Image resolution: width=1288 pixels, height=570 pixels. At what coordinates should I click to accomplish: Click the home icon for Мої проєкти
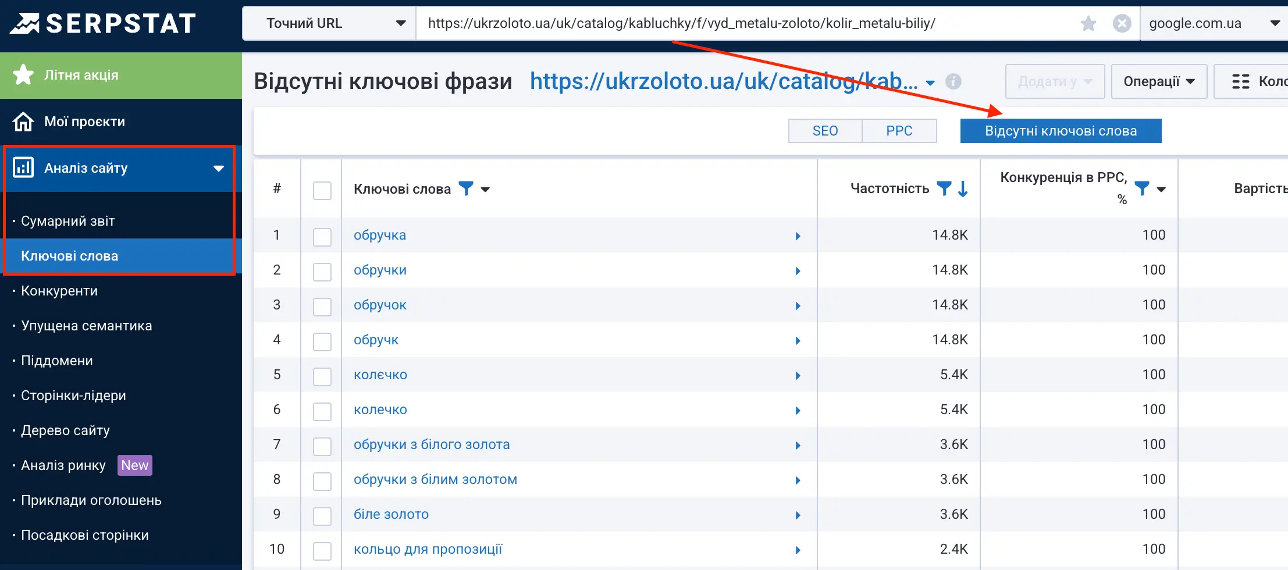[23, 122]
